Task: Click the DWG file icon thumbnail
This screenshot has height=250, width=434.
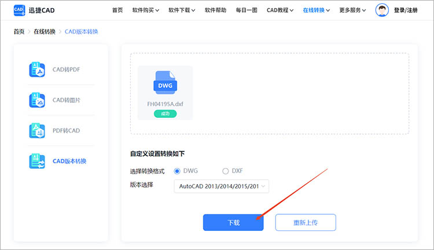Action: [x=165, y=83]
